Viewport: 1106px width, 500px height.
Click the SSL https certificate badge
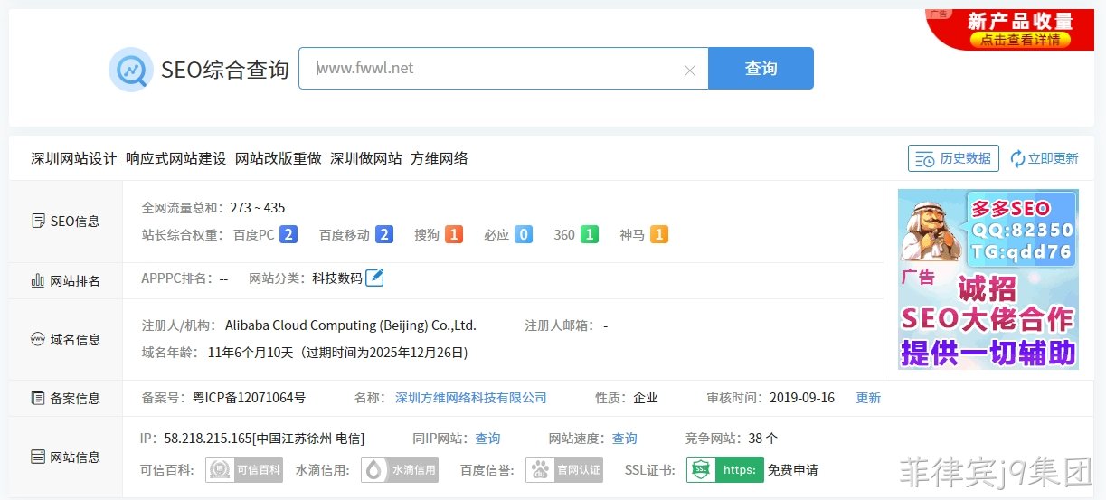pyautogui.click(x=724, y=470)
